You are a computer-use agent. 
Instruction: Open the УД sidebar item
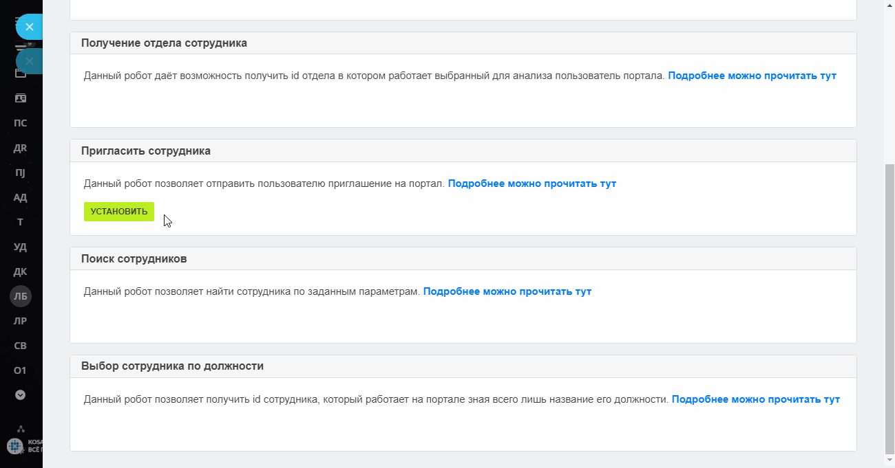[21, 247]
